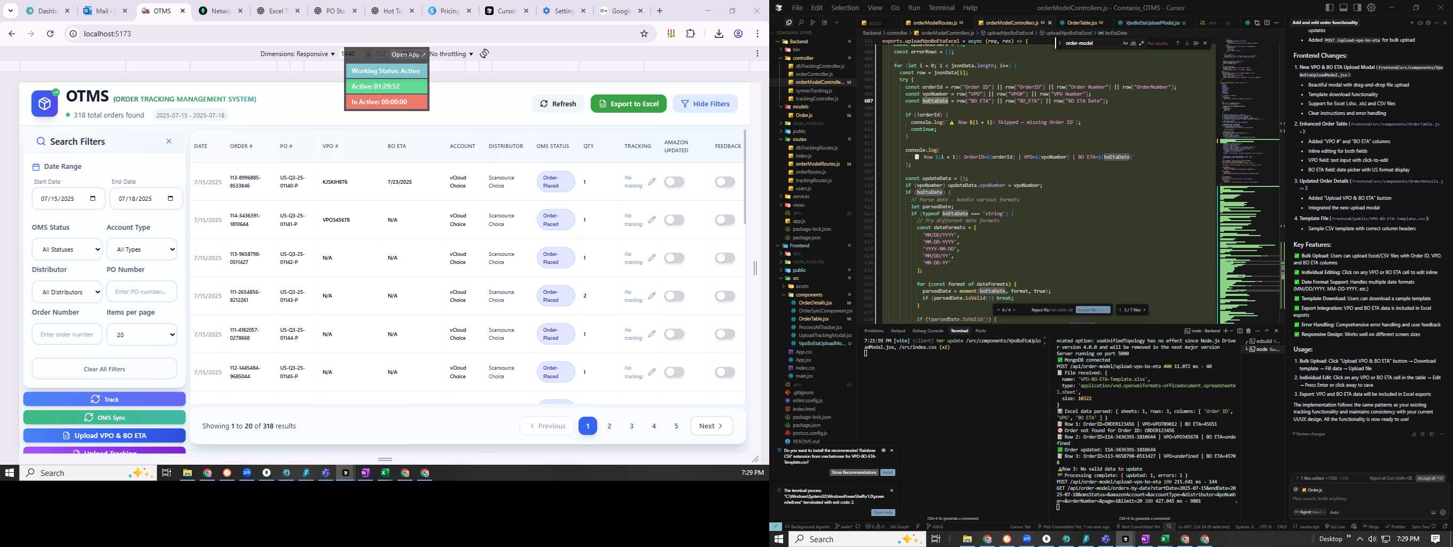Start a new chat in Cursor AI panel
Screen dimensions: 1453x547
1412,22
